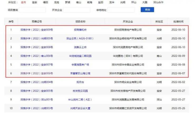Click approval date 2022-06-07
The image size is (195, 117).
tap(178, 73)
